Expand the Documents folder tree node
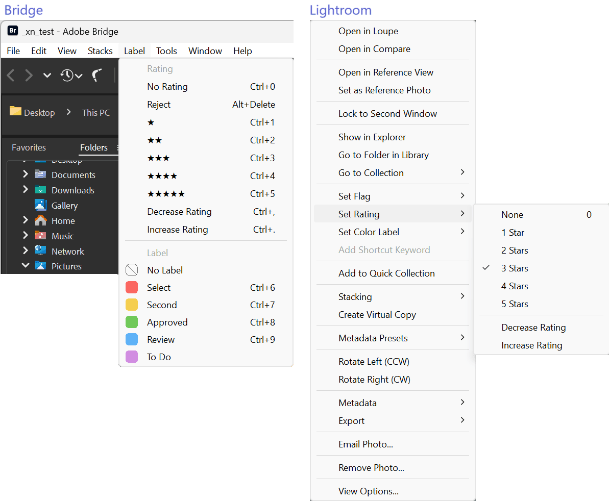The image size is (609, 501). click(x=25, y=174)
